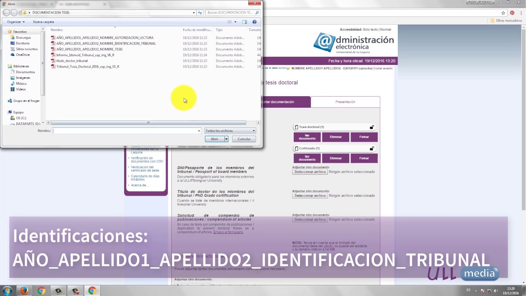526x296 pixels.
Task: Click the forward navigation arrow in Abrir dialog
Action: 14,12
